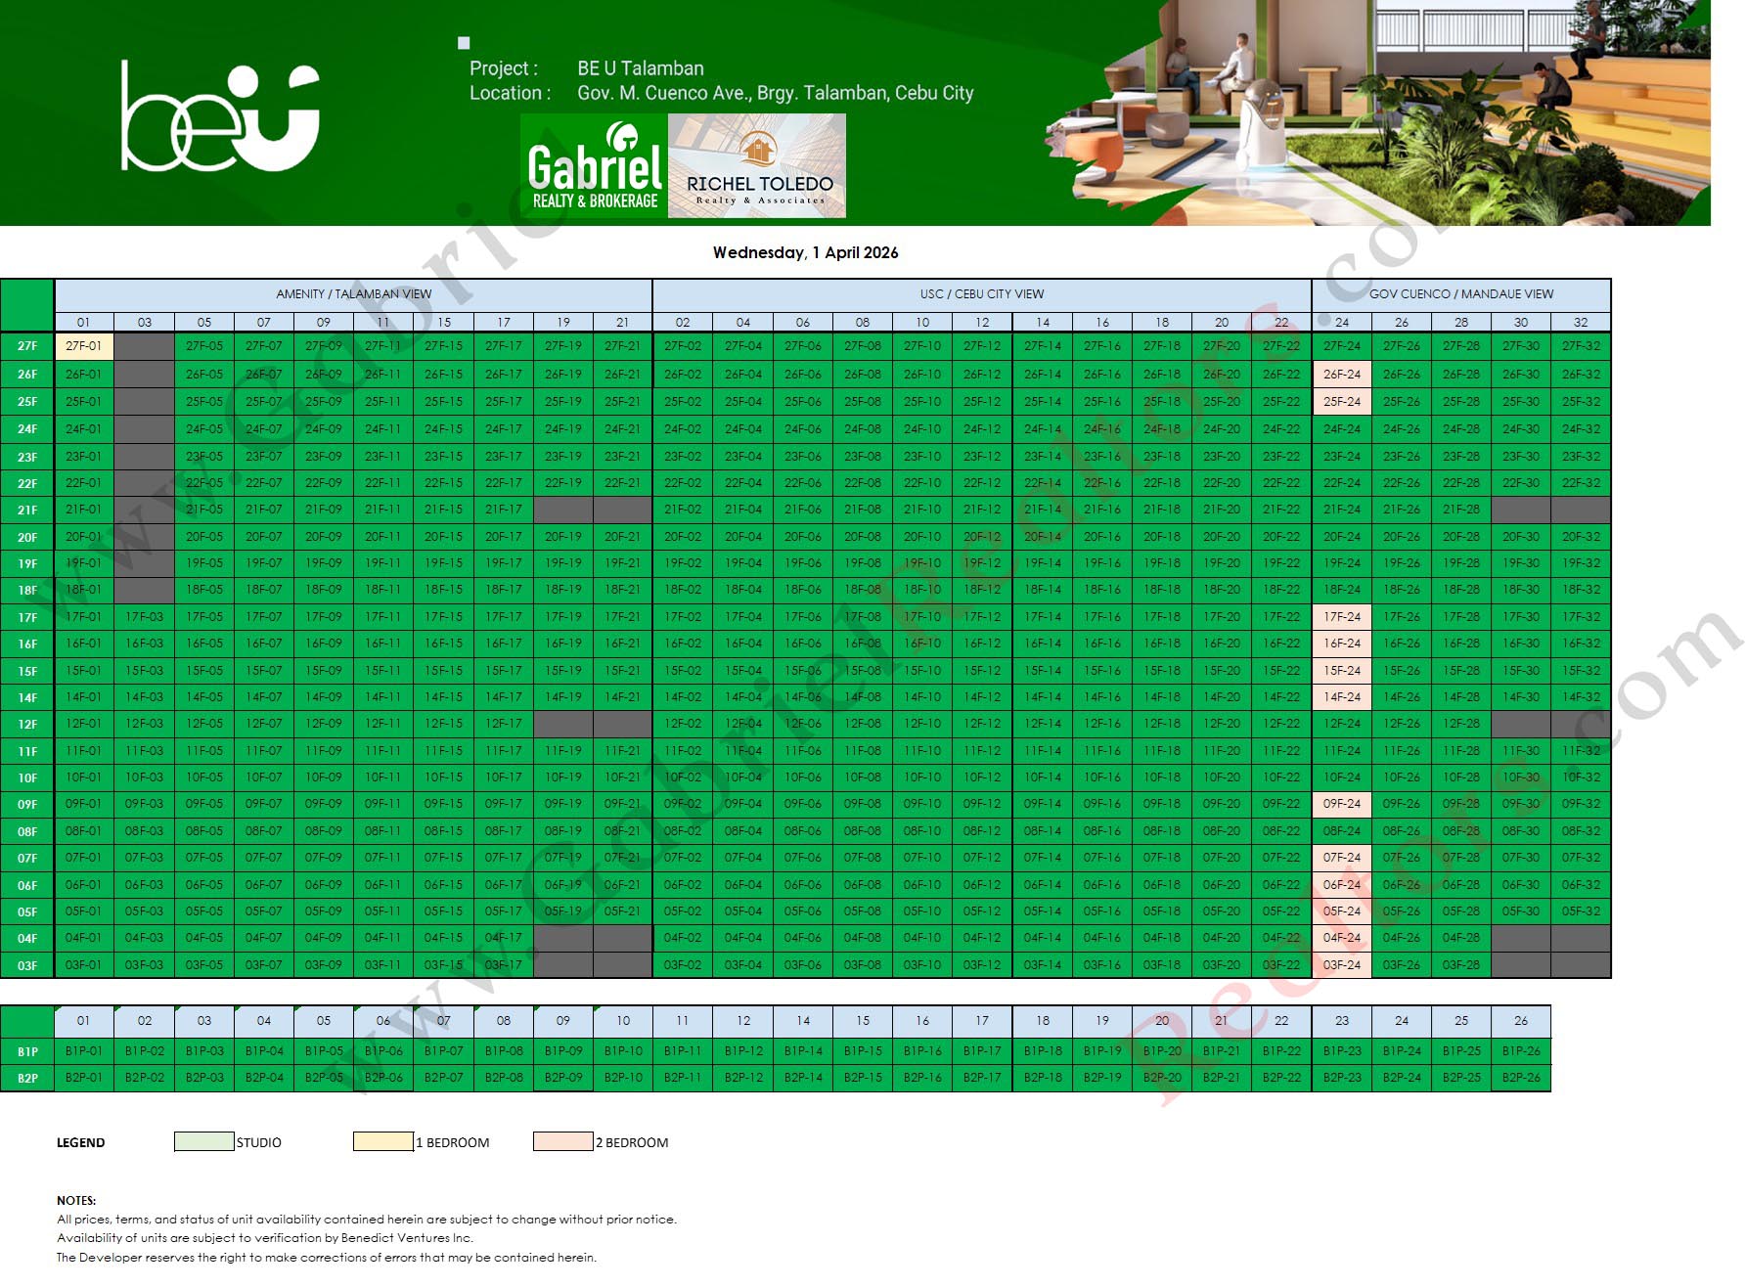The image size is (1745, 1288).
Task: Expand the USC / CEBU CITY VIEW header
Action: [983, 292]
